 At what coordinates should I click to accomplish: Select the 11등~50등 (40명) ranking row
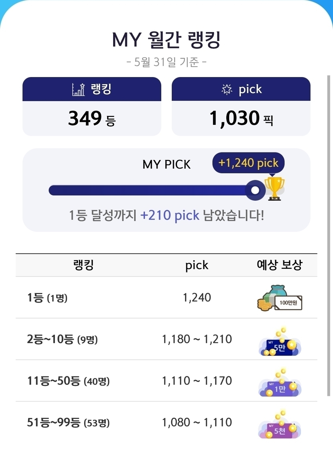166,381
